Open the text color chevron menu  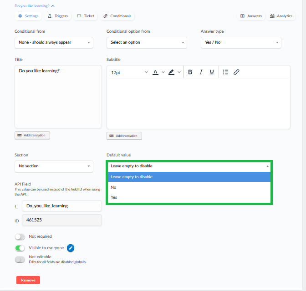point(163,72)
